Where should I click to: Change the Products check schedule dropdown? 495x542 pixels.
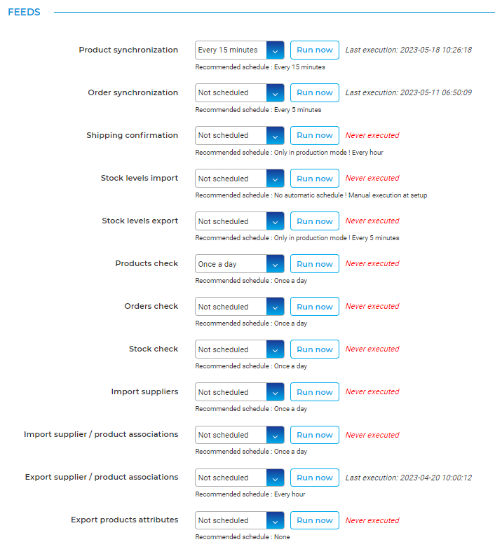239,264
